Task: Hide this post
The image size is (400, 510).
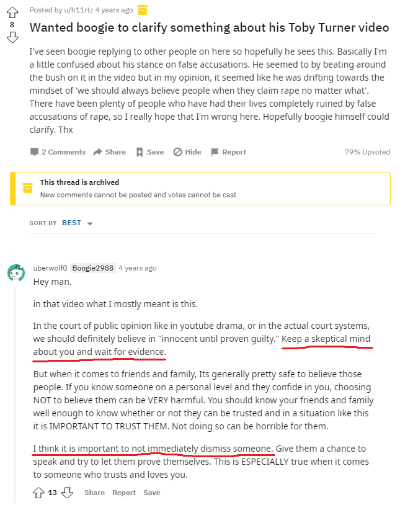Action: pyautogui.click(x=187, y=152)
